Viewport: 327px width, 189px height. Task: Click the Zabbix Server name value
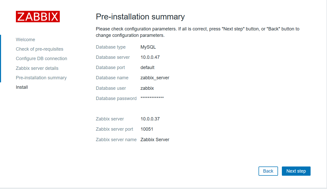click(155, 140)
